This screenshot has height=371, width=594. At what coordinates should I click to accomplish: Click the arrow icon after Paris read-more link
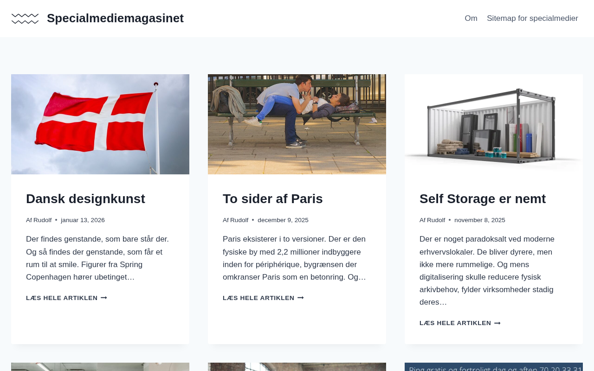click(301, 298)
